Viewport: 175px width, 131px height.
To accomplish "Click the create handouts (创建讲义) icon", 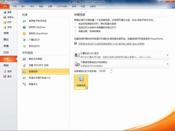I will click(x=24, y=84).
